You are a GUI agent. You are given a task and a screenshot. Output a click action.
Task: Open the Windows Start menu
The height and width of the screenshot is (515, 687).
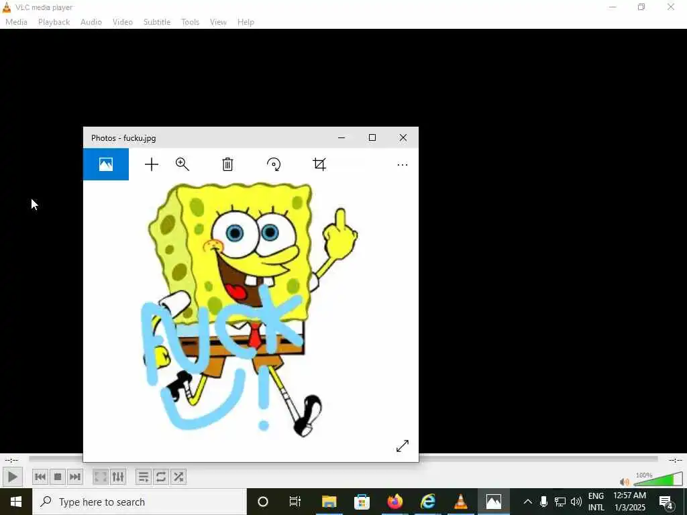point(16,502)
